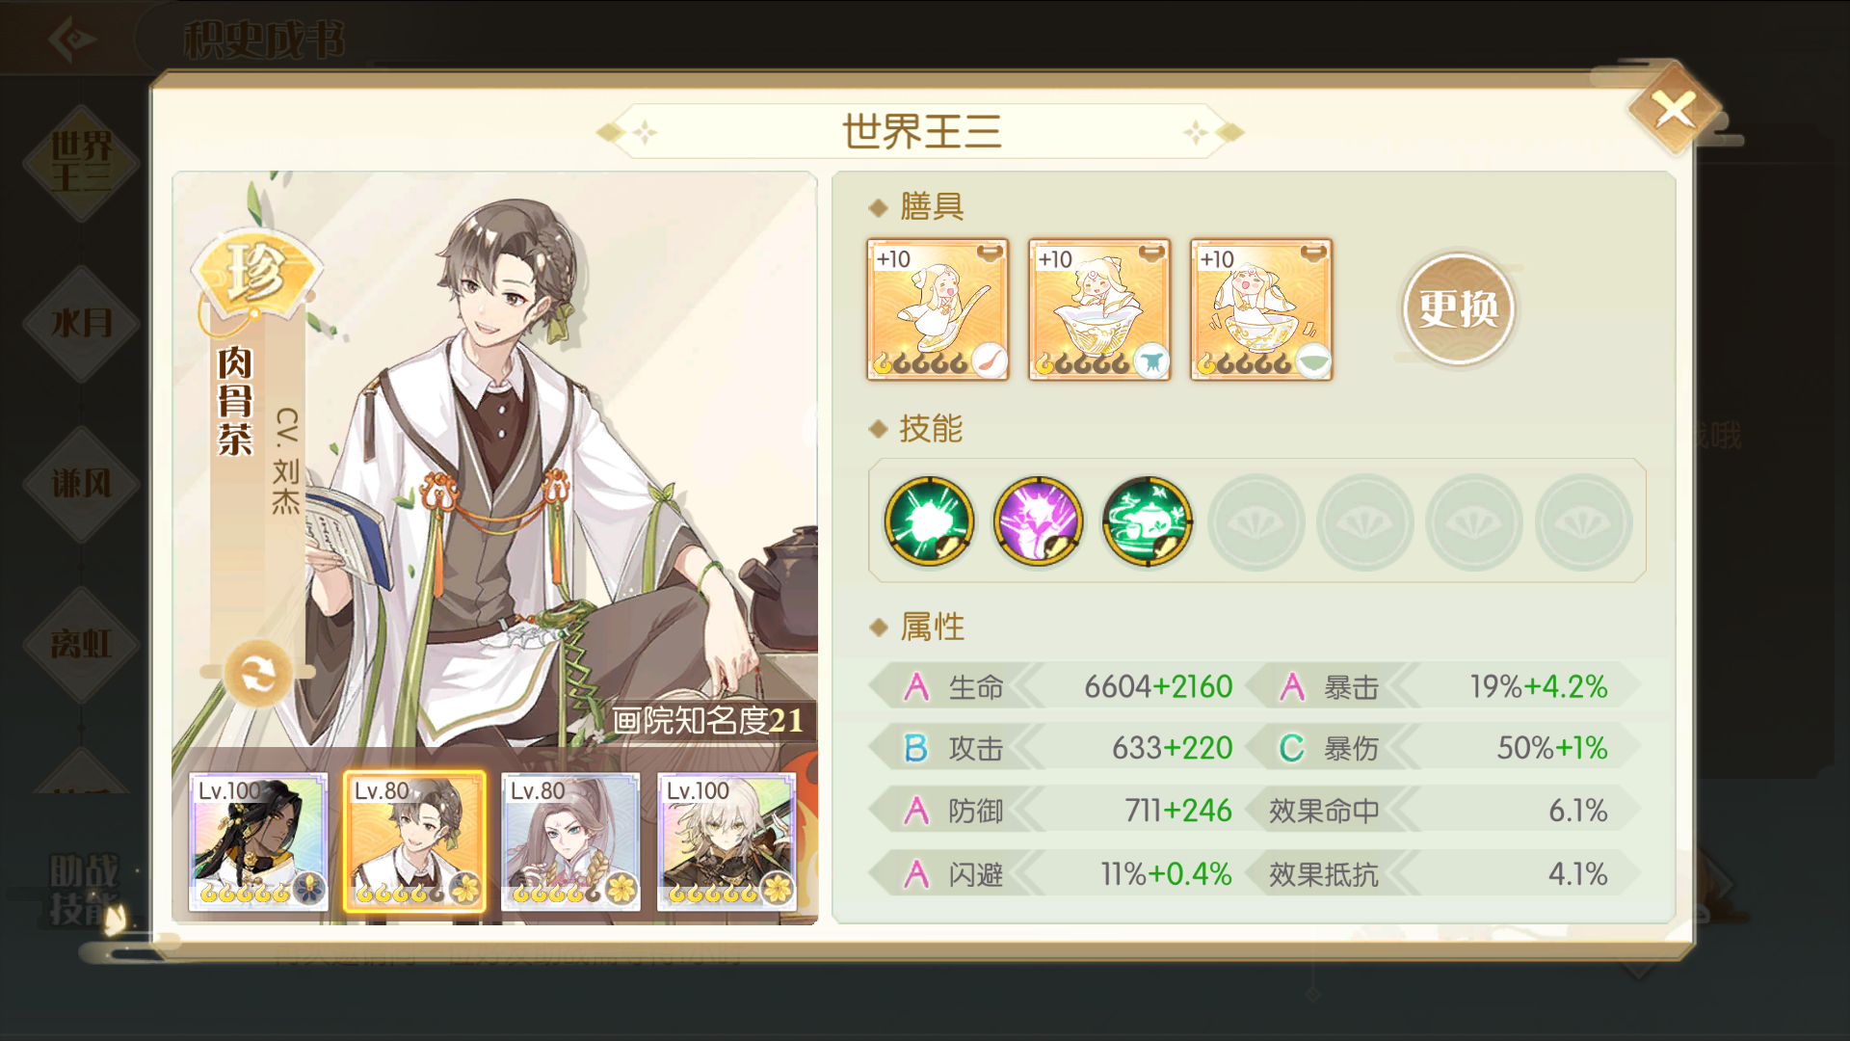
Task: Click the 更换 replace tableware button
Action: [x=1458, y=309]
